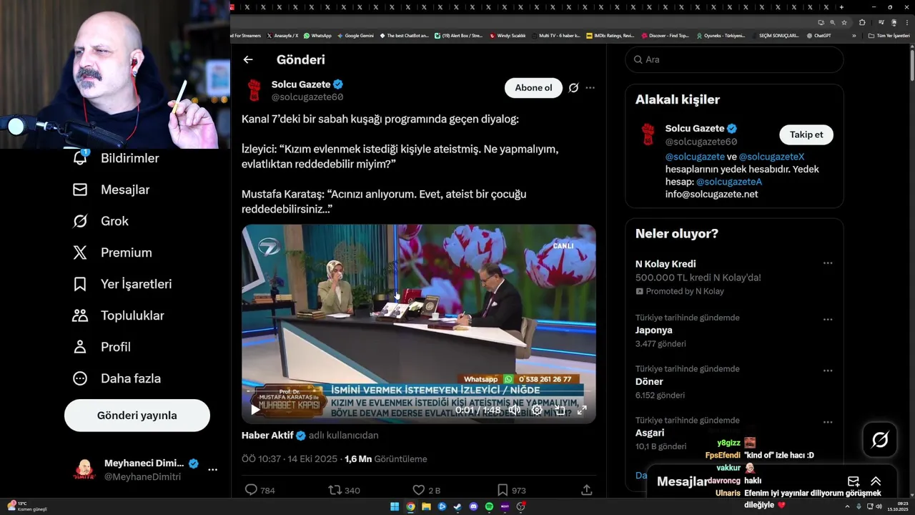Open the WhatsApp bookmark
Viewport: 915px width, 515px height.
click(317, 35)
